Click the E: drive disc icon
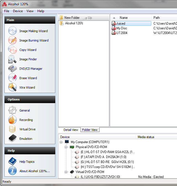The image size is (177, 186). (77, 152)
